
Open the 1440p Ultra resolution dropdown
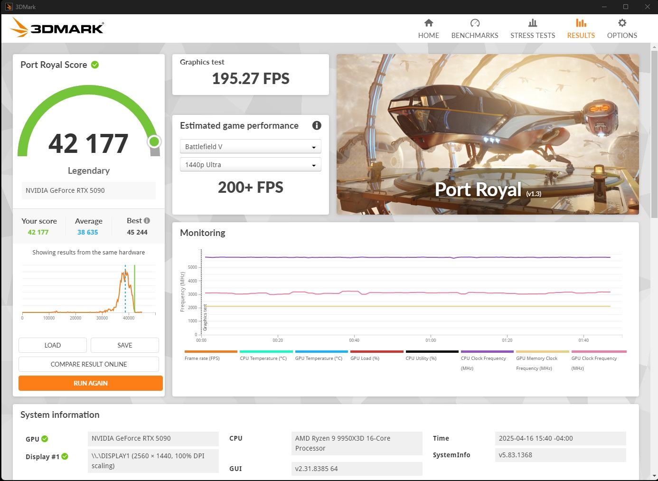point(251,164)
